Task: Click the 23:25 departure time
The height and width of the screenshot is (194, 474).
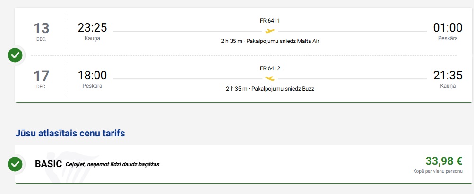Action: pos(92,28)
